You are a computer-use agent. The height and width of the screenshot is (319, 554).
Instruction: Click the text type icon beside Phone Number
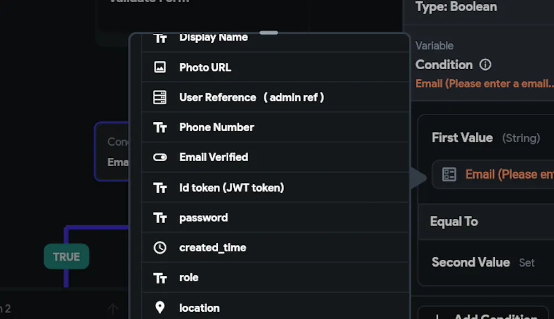[x=160, y=127]
